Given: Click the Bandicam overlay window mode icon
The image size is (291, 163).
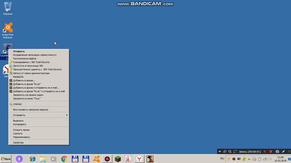Looking at the screenshot, I should (x=225, y=152).
